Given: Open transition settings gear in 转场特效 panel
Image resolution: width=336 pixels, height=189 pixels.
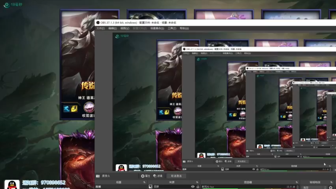Looking at the screenshot, I should (x=331, y=187).
